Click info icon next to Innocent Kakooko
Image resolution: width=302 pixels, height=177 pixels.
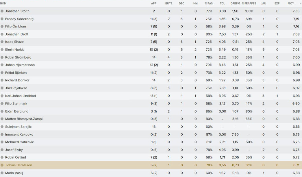(2, 134)
